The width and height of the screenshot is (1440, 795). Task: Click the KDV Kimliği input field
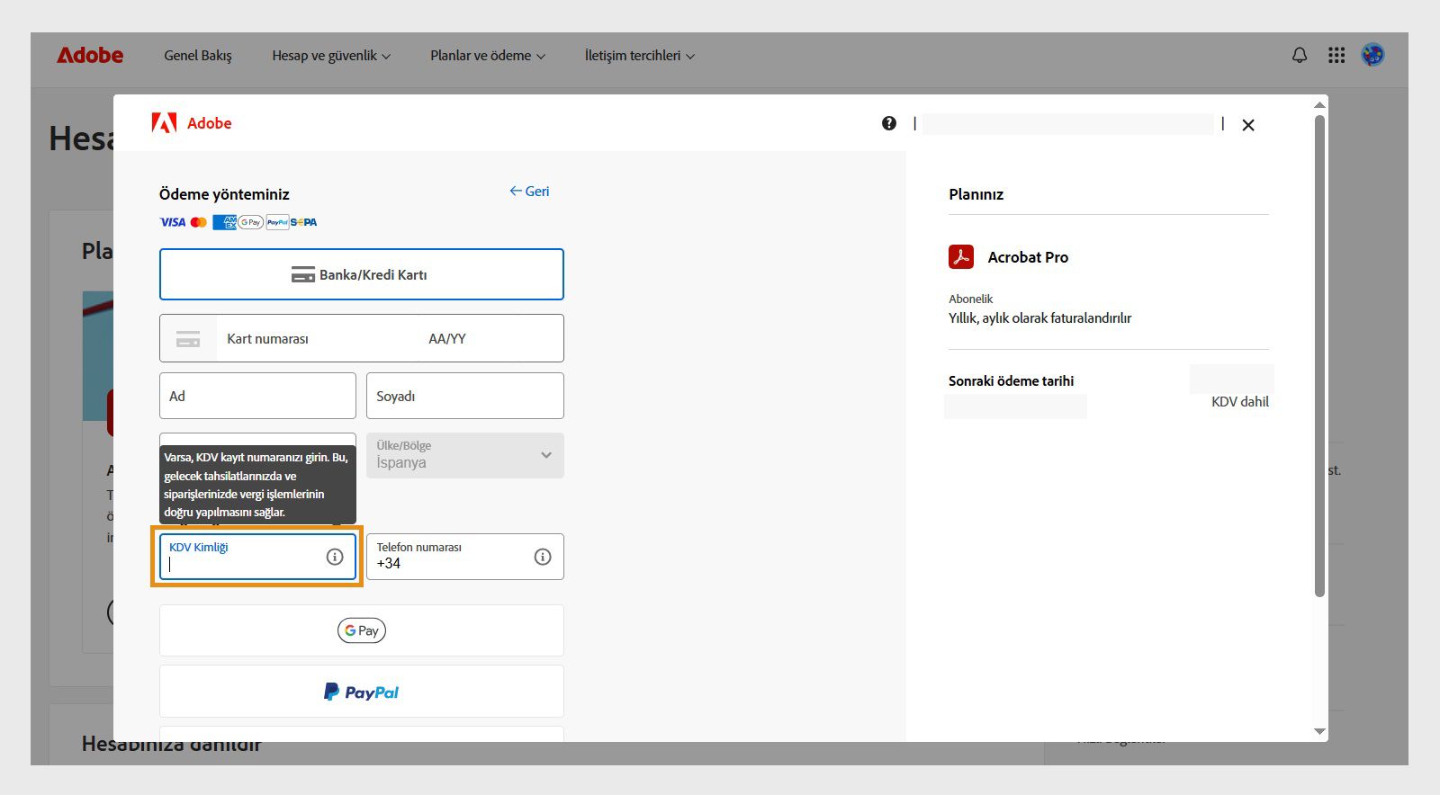tap(257, 557)
